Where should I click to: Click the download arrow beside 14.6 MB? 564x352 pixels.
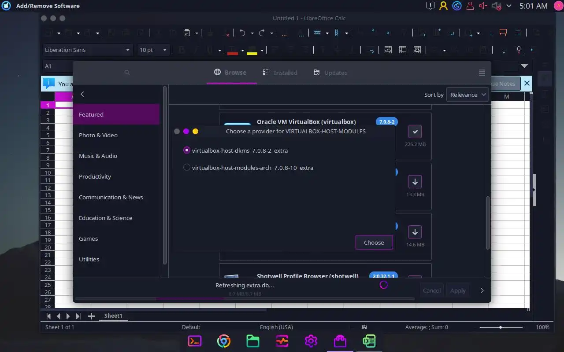[x=415, y=232]
